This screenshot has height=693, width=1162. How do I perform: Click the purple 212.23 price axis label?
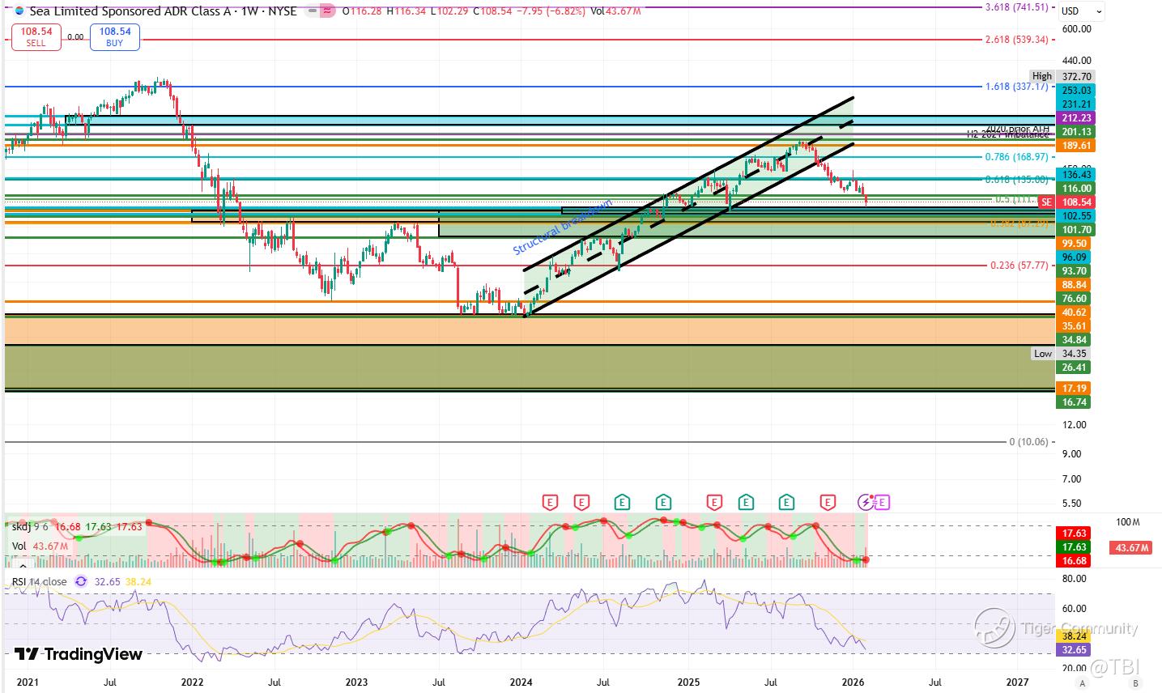click(1075, 118)
